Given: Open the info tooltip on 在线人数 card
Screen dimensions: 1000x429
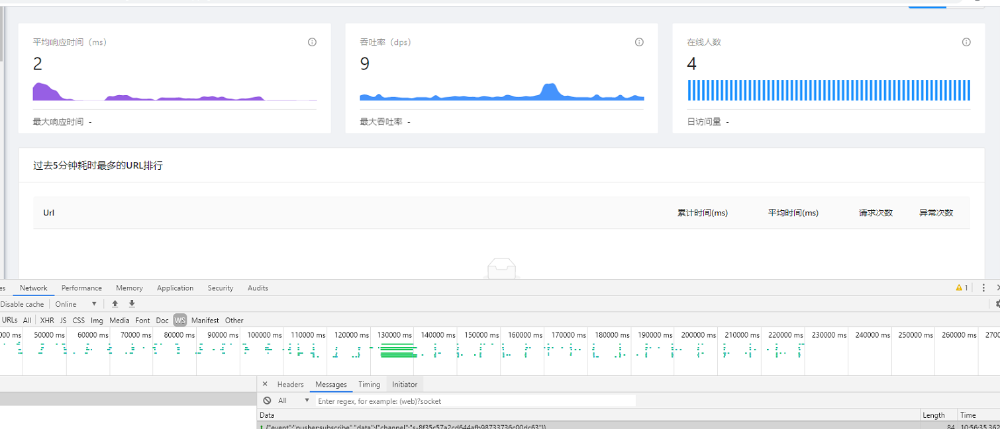Looking at the screenshot, I should pos(966,42).
